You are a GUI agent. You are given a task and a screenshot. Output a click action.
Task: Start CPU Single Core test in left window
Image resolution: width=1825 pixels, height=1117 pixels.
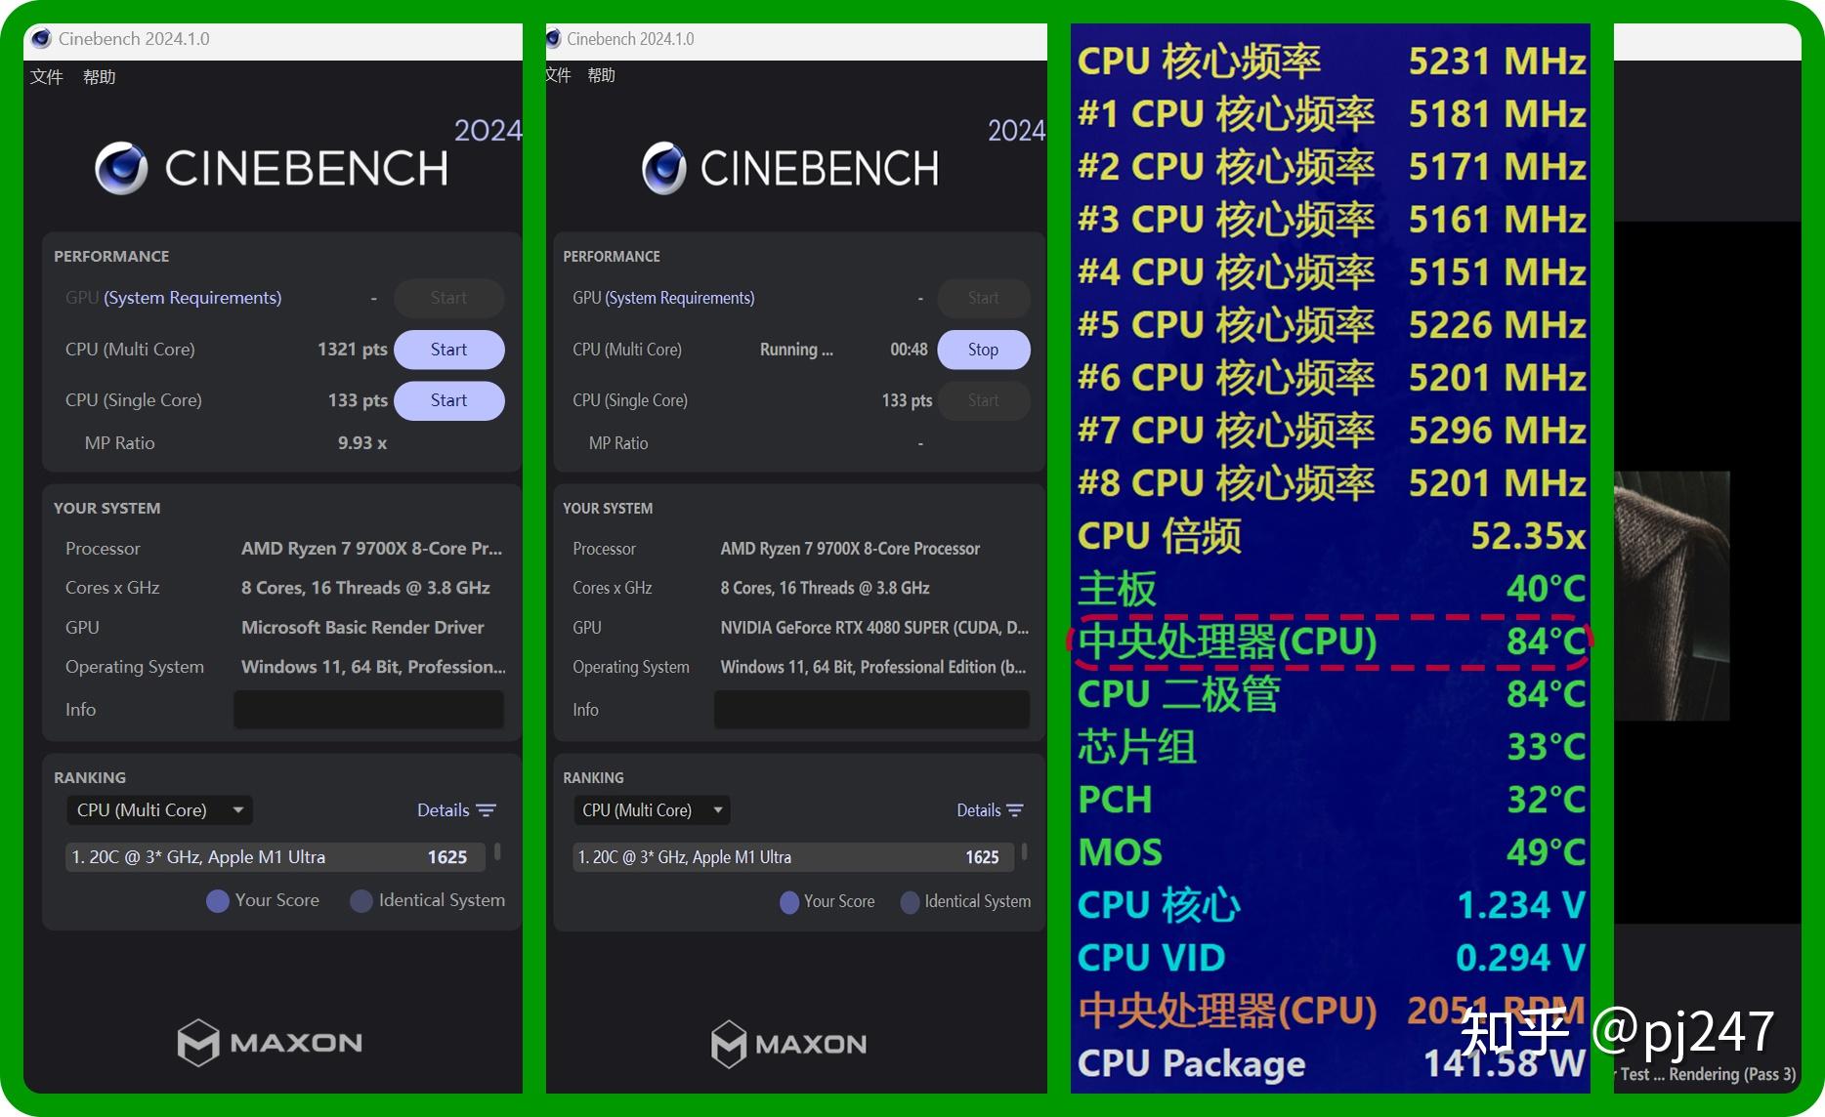tap(448, 400)
